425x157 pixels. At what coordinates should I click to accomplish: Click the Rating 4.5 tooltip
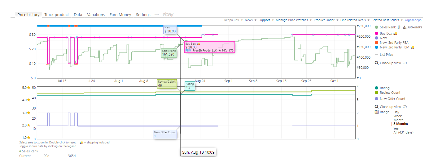coord(190,86)
